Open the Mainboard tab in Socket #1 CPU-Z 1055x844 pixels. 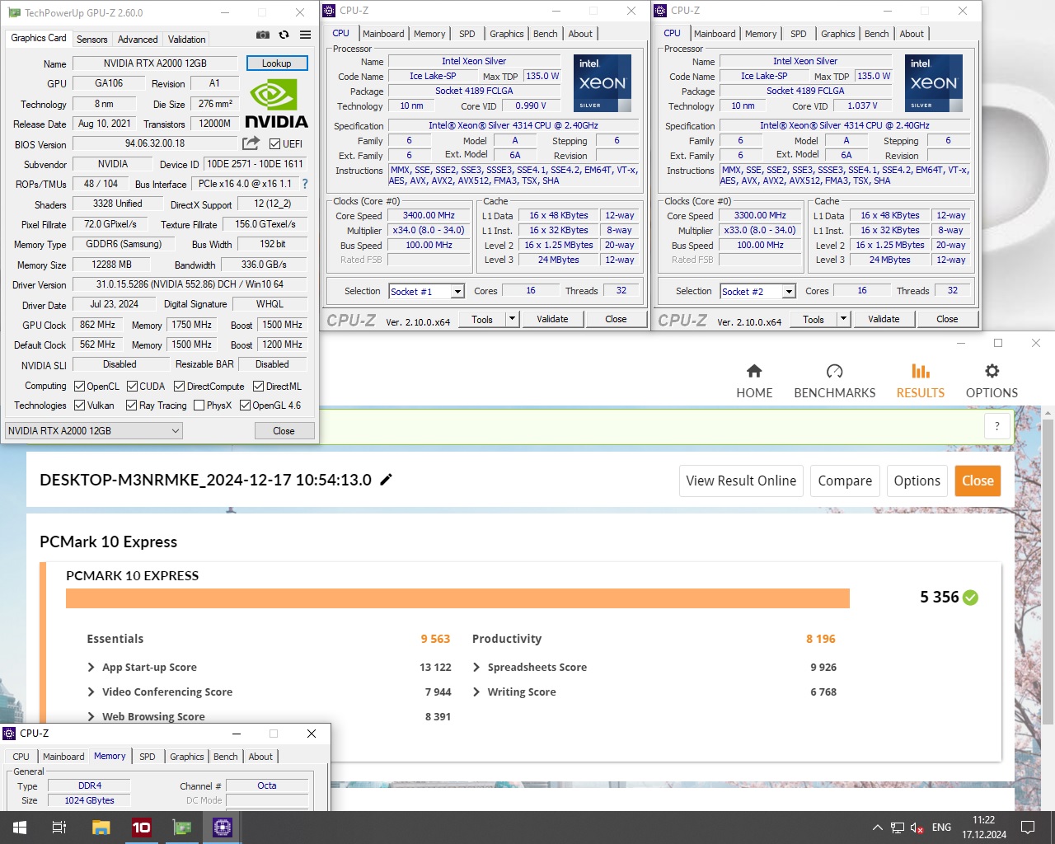pyautogui.click(x=383, y=34)
